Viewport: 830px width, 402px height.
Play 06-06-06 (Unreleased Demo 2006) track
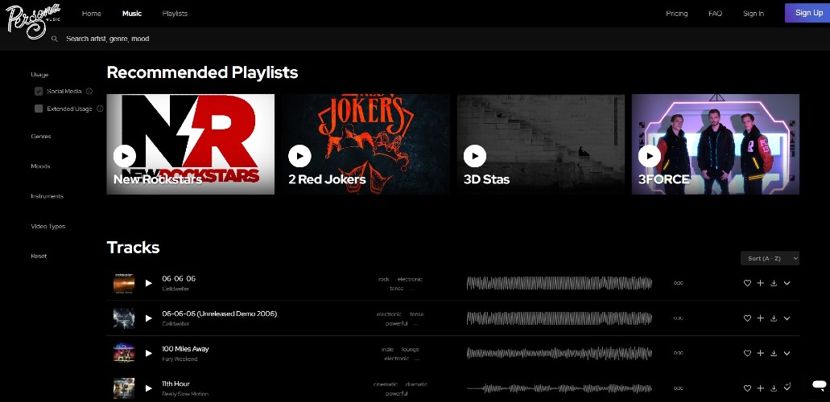(149, 318)
